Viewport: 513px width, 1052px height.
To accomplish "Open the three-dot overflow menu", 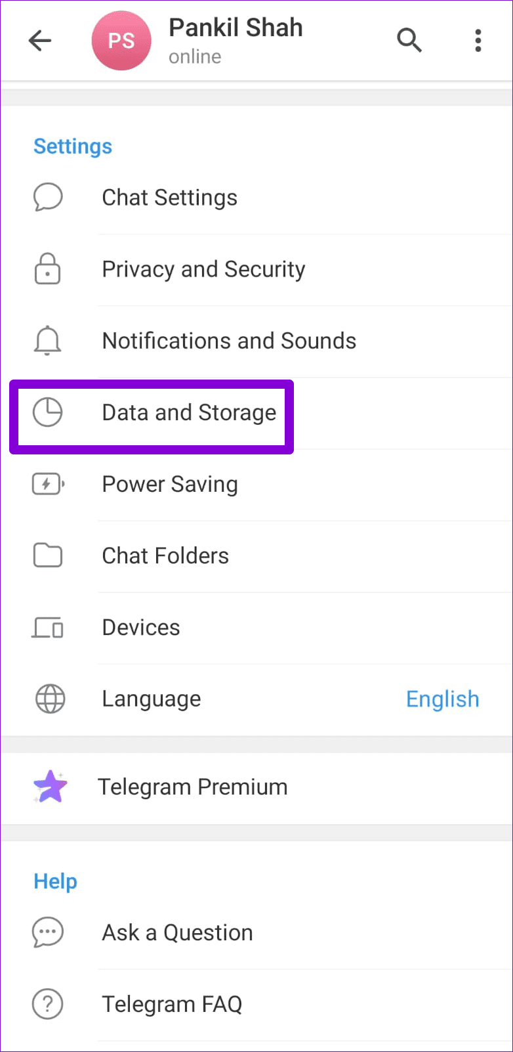I will (478, 40).
